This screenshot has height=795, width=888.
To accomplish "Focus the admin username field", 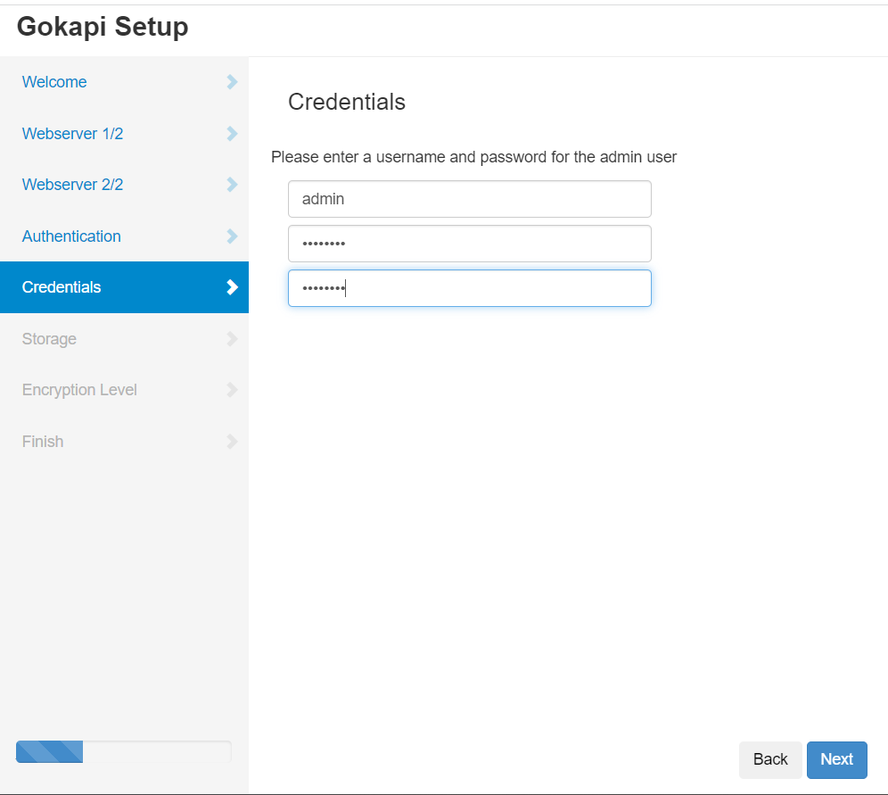I will tap(470, 199).
